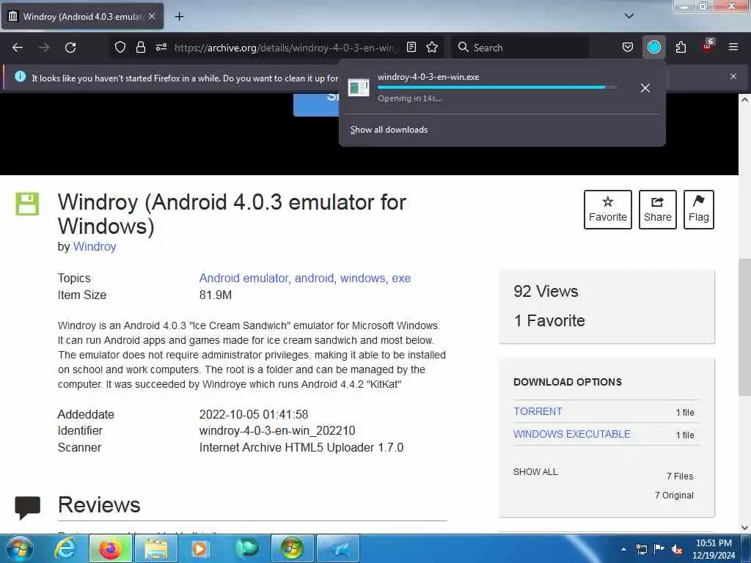751x563 pixels.
Task: Open the extensions puzzle icon
Action: pyautogui.click(x=681, y=47)
